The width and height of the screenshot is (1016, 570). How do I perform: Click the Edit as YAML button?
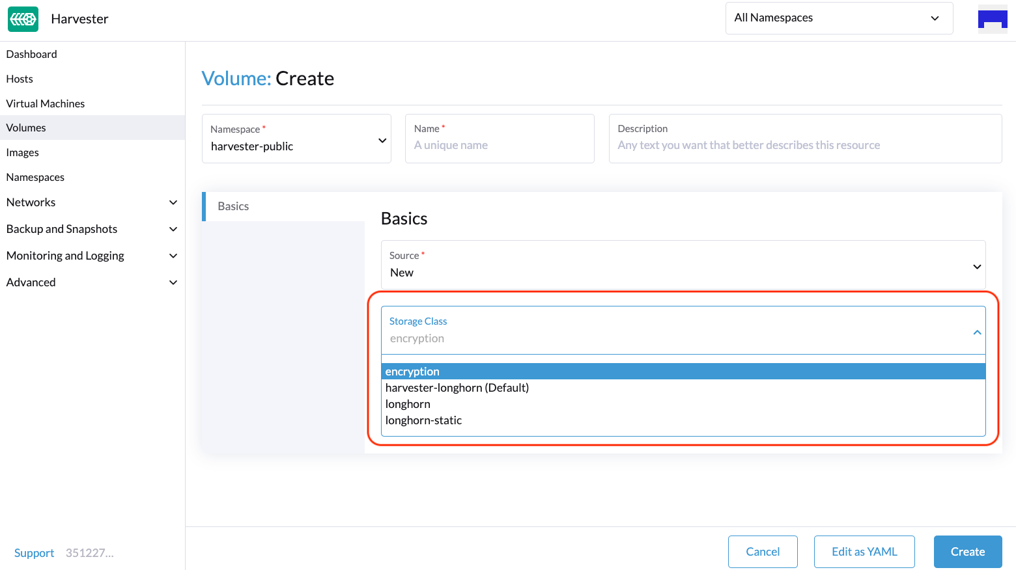(x=864, y=552)
